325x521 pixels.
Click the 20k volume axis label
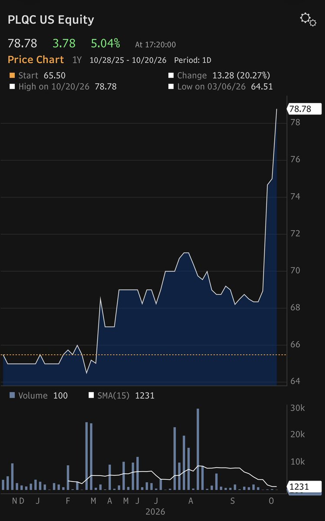298,435
